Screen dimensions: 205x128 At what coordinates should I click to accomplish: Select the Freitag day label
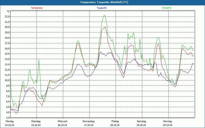[115, 121]
